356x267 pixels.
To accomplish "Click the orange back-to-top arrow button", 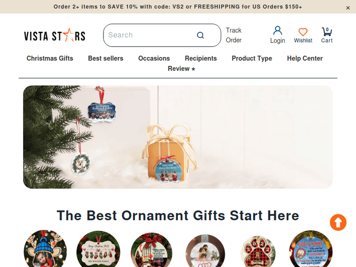I will 338,222.
